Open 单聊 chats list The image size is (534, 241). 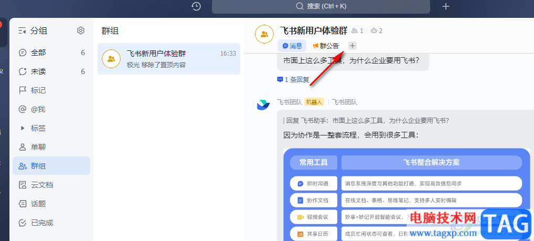[51, 147]
